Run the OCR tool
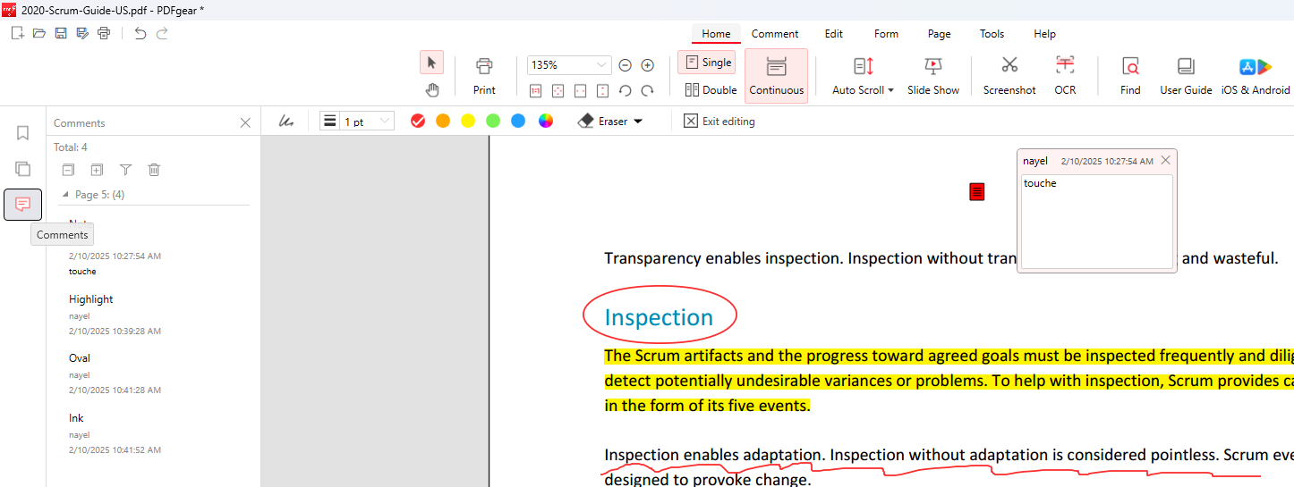 [1064, 75]
